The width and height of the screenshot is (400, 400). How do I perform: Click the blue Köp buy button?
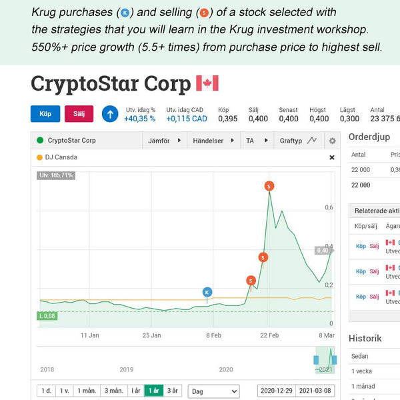pos(45,114)
